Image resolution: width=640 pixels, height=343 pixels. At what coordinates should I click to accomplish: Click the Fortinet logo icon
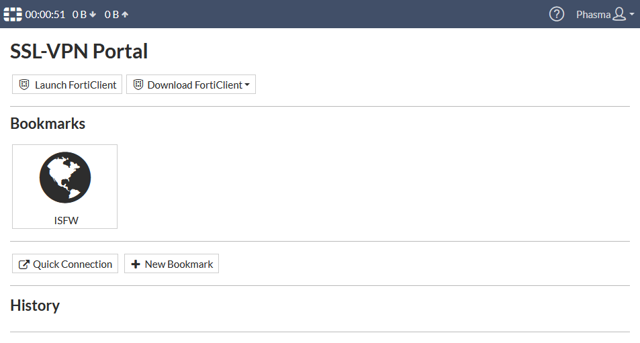coord(13,14)
